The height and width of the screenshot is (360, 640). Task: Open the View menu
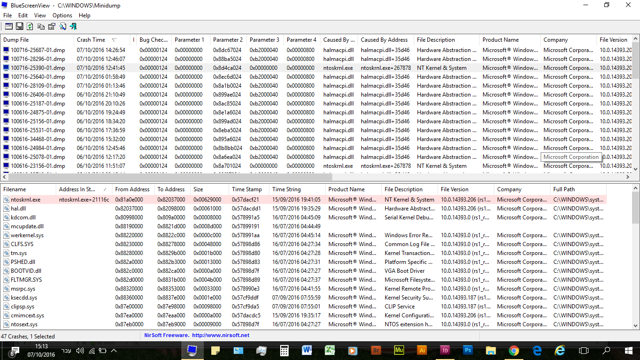click(x=40, y=15)
